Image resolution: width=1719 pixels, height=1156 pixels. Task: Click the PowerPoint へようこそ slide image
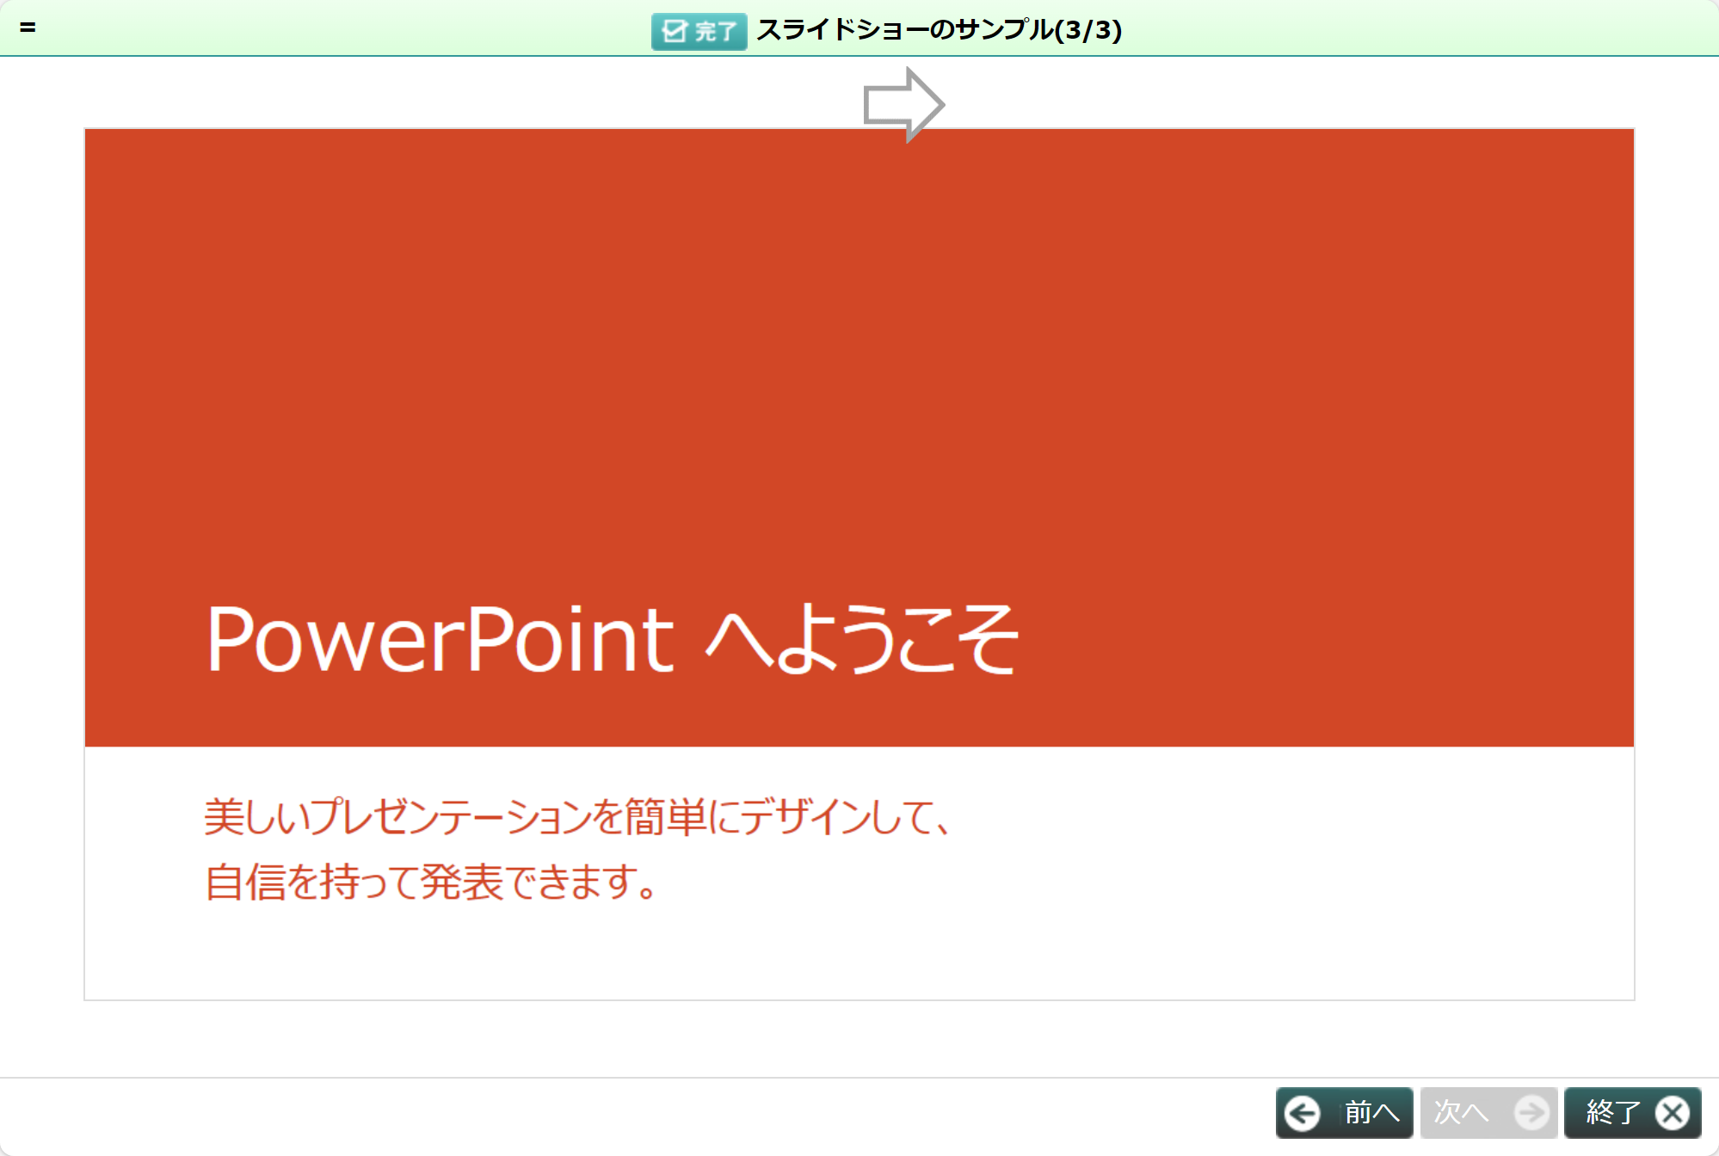point(859,564)
